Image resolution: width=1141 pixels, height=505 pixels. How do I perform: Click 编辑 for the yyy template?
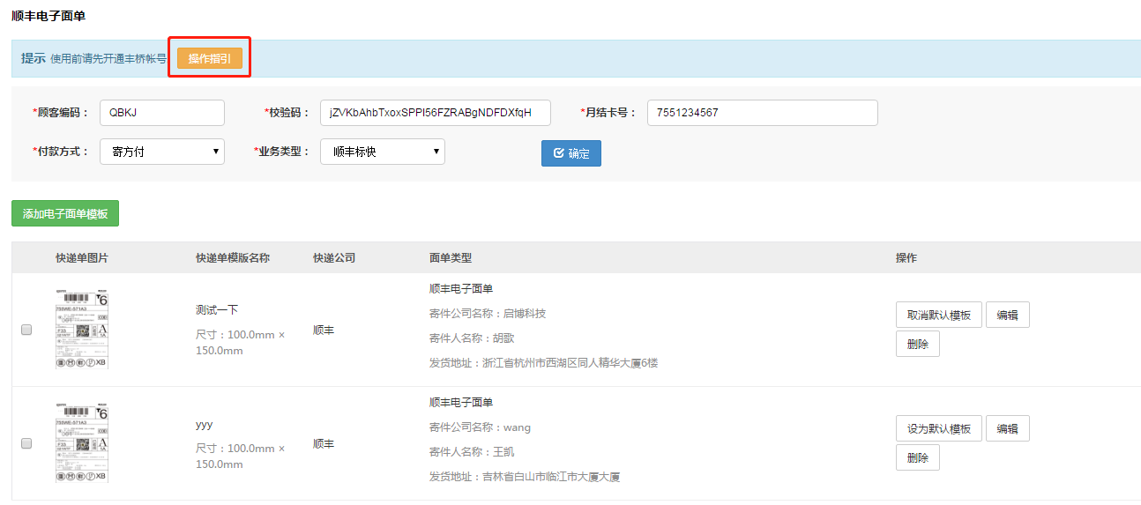click(x=1008, y=429)
